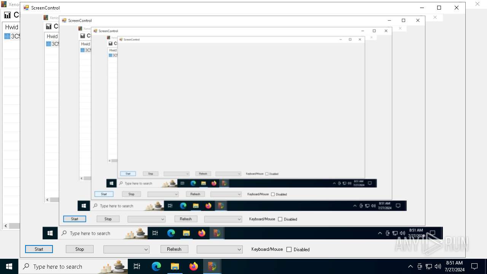Click Stop in the largest mirrored ScreenControl window
Image resolution: width=487 pixels, height=274 pixels.
[x=108, y=219]
